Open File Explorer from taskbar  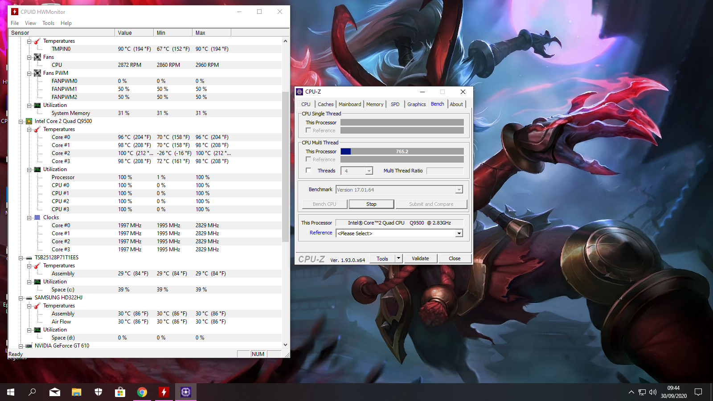76,392
